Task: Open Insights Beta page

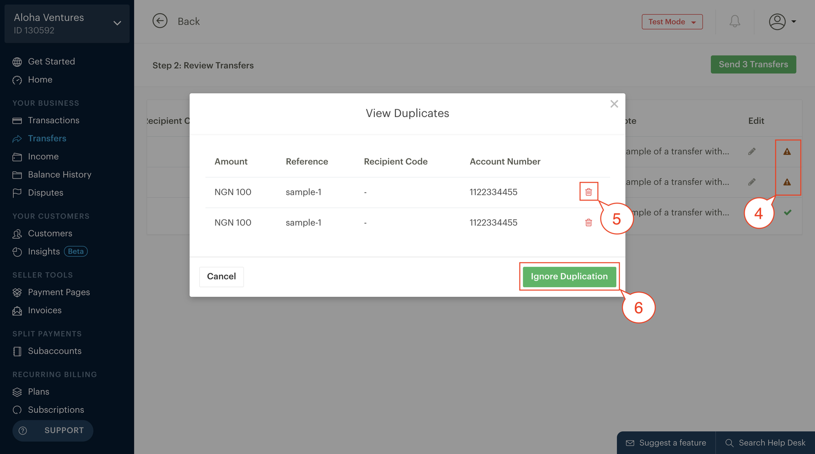Action: [x=50, y=251]
